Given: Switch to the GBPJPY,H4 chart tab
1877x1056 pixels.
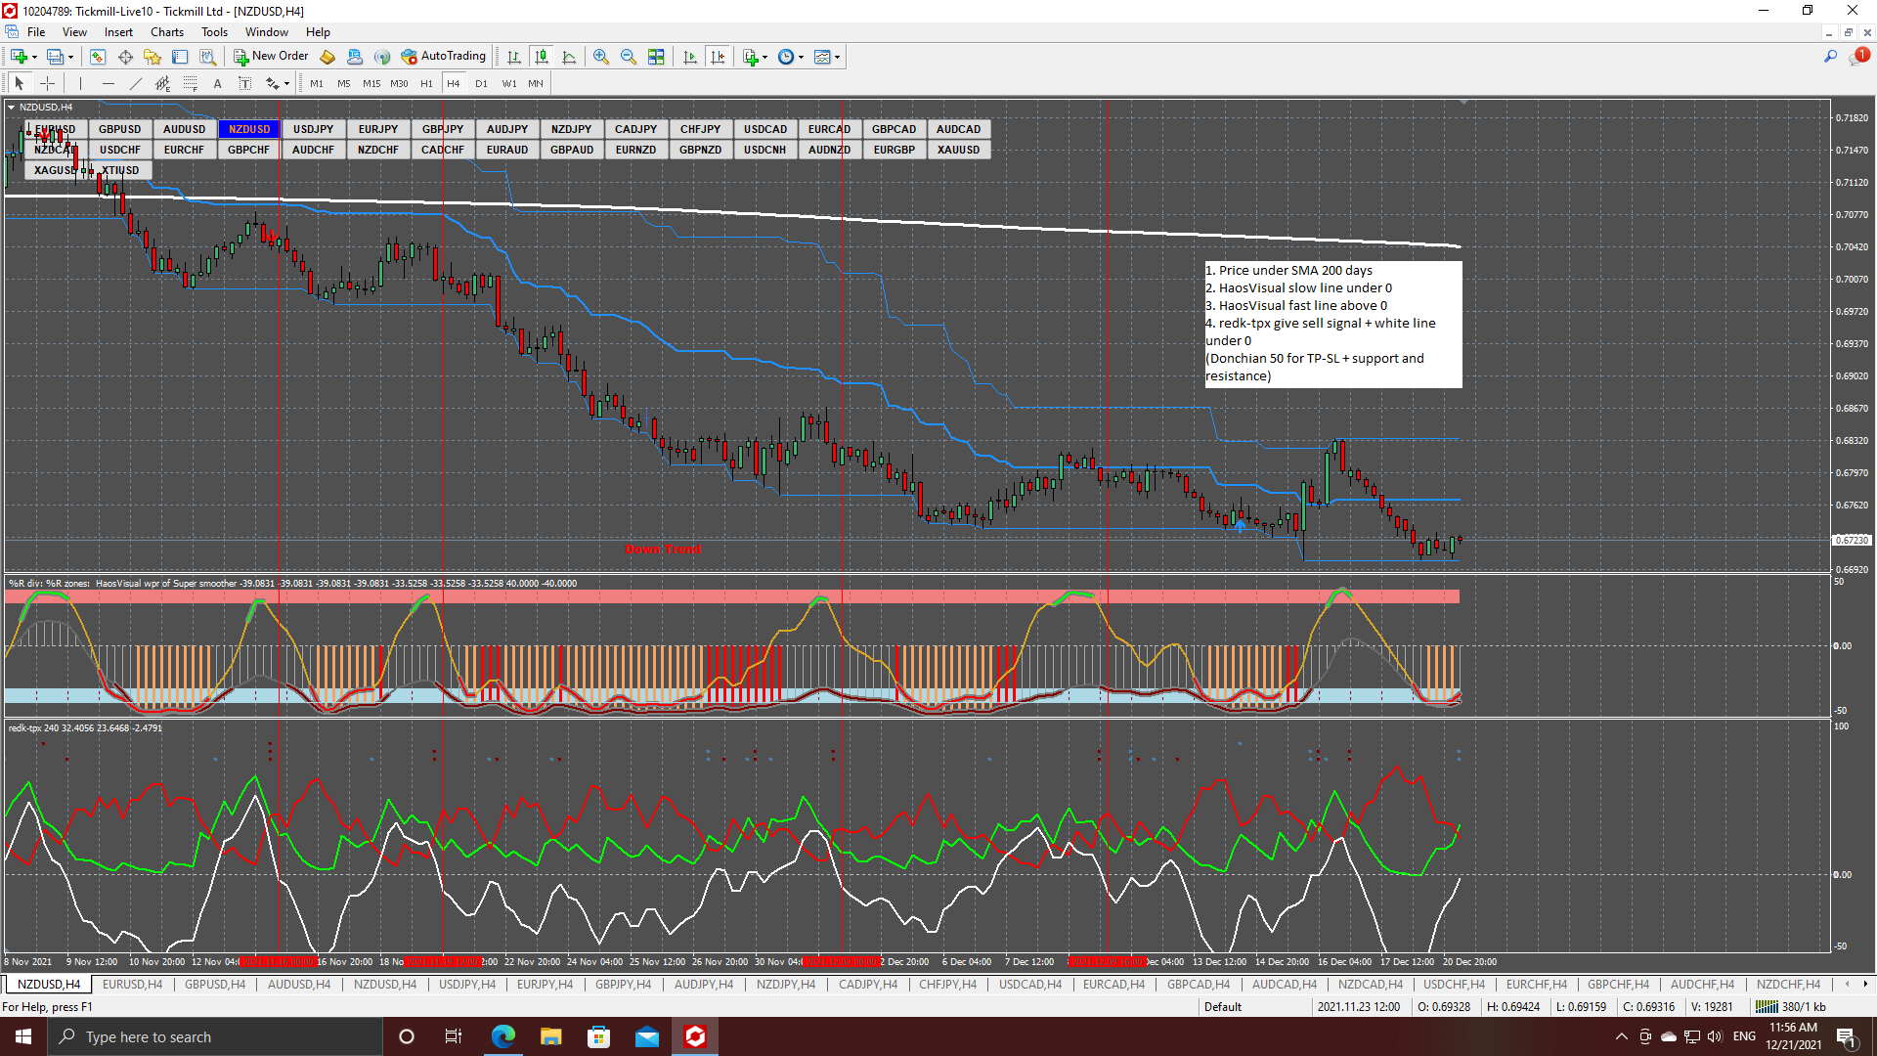Looking at the screenshot, I should [623, 985].
